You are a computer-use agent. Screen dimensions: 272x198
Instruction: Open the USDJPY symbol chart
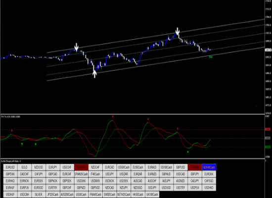click(109, 174)
